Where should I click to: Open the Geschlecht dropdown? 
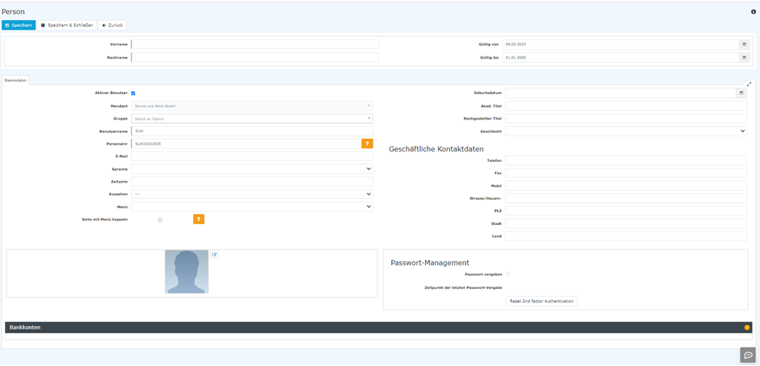tap(626, 131)
